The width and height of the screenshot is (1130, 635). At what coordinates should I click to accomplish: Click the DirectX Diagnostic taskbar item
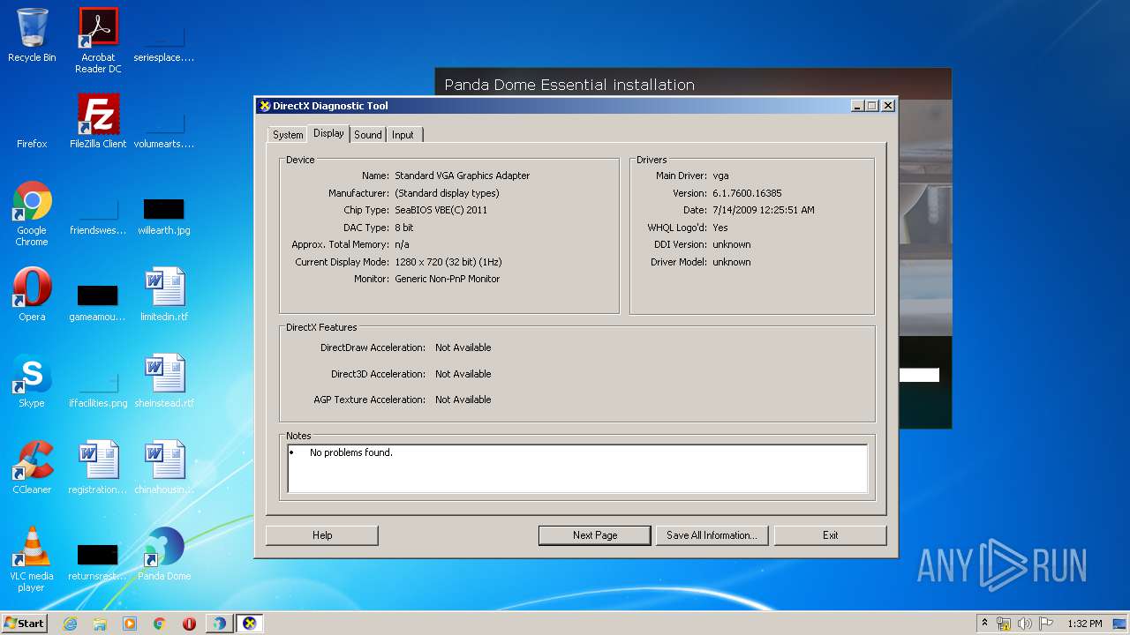tap(250, 624)
